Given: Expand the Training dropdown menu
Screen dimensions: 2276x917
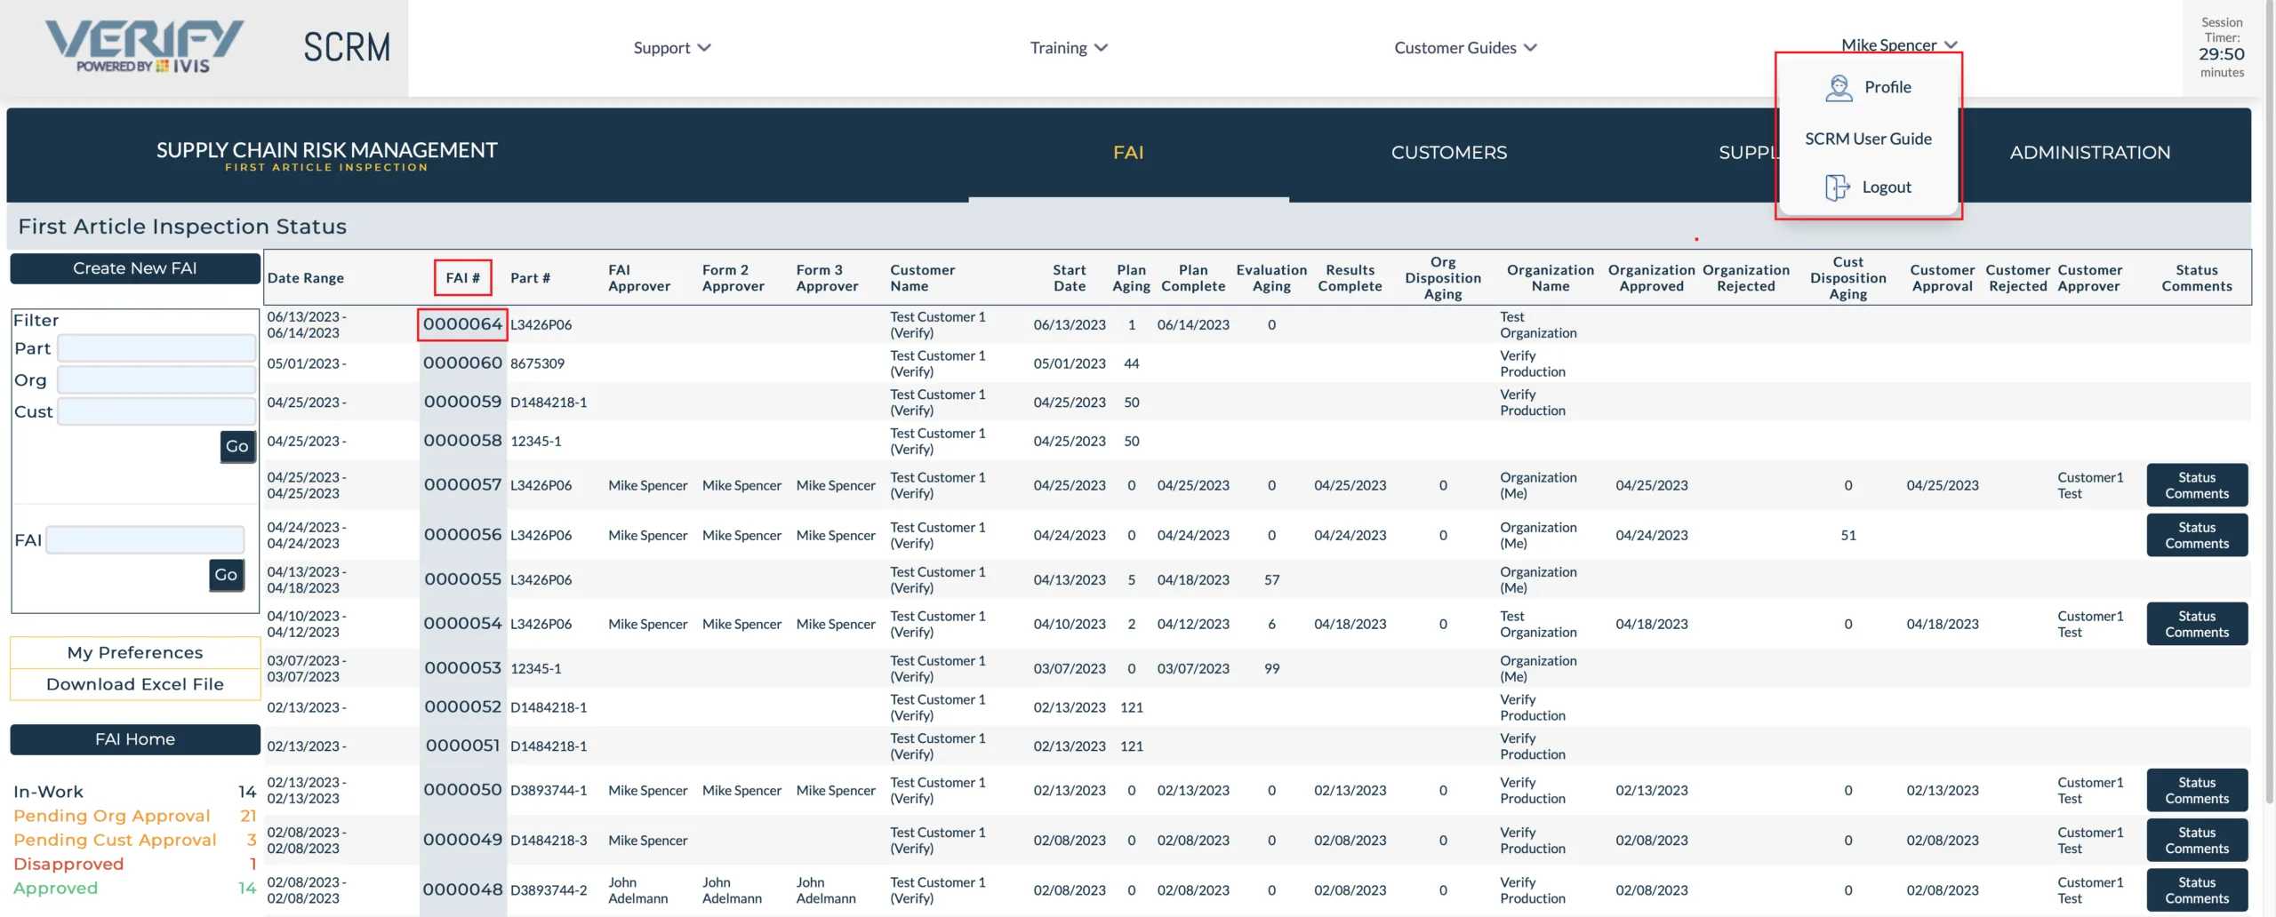Looking at the screenshot, I should (x=1069, y=47).
